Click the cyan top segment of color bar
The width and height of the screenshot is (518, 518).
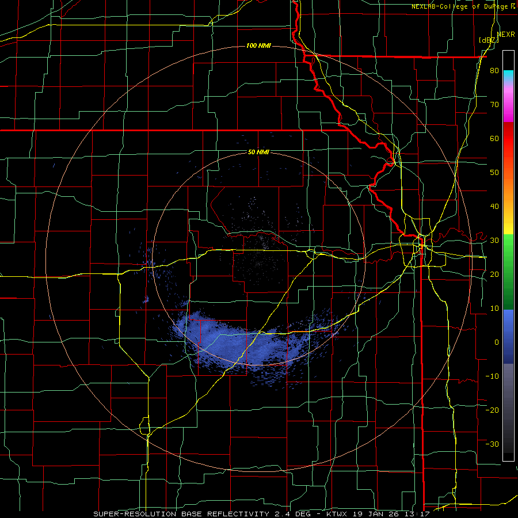[508, 75]
